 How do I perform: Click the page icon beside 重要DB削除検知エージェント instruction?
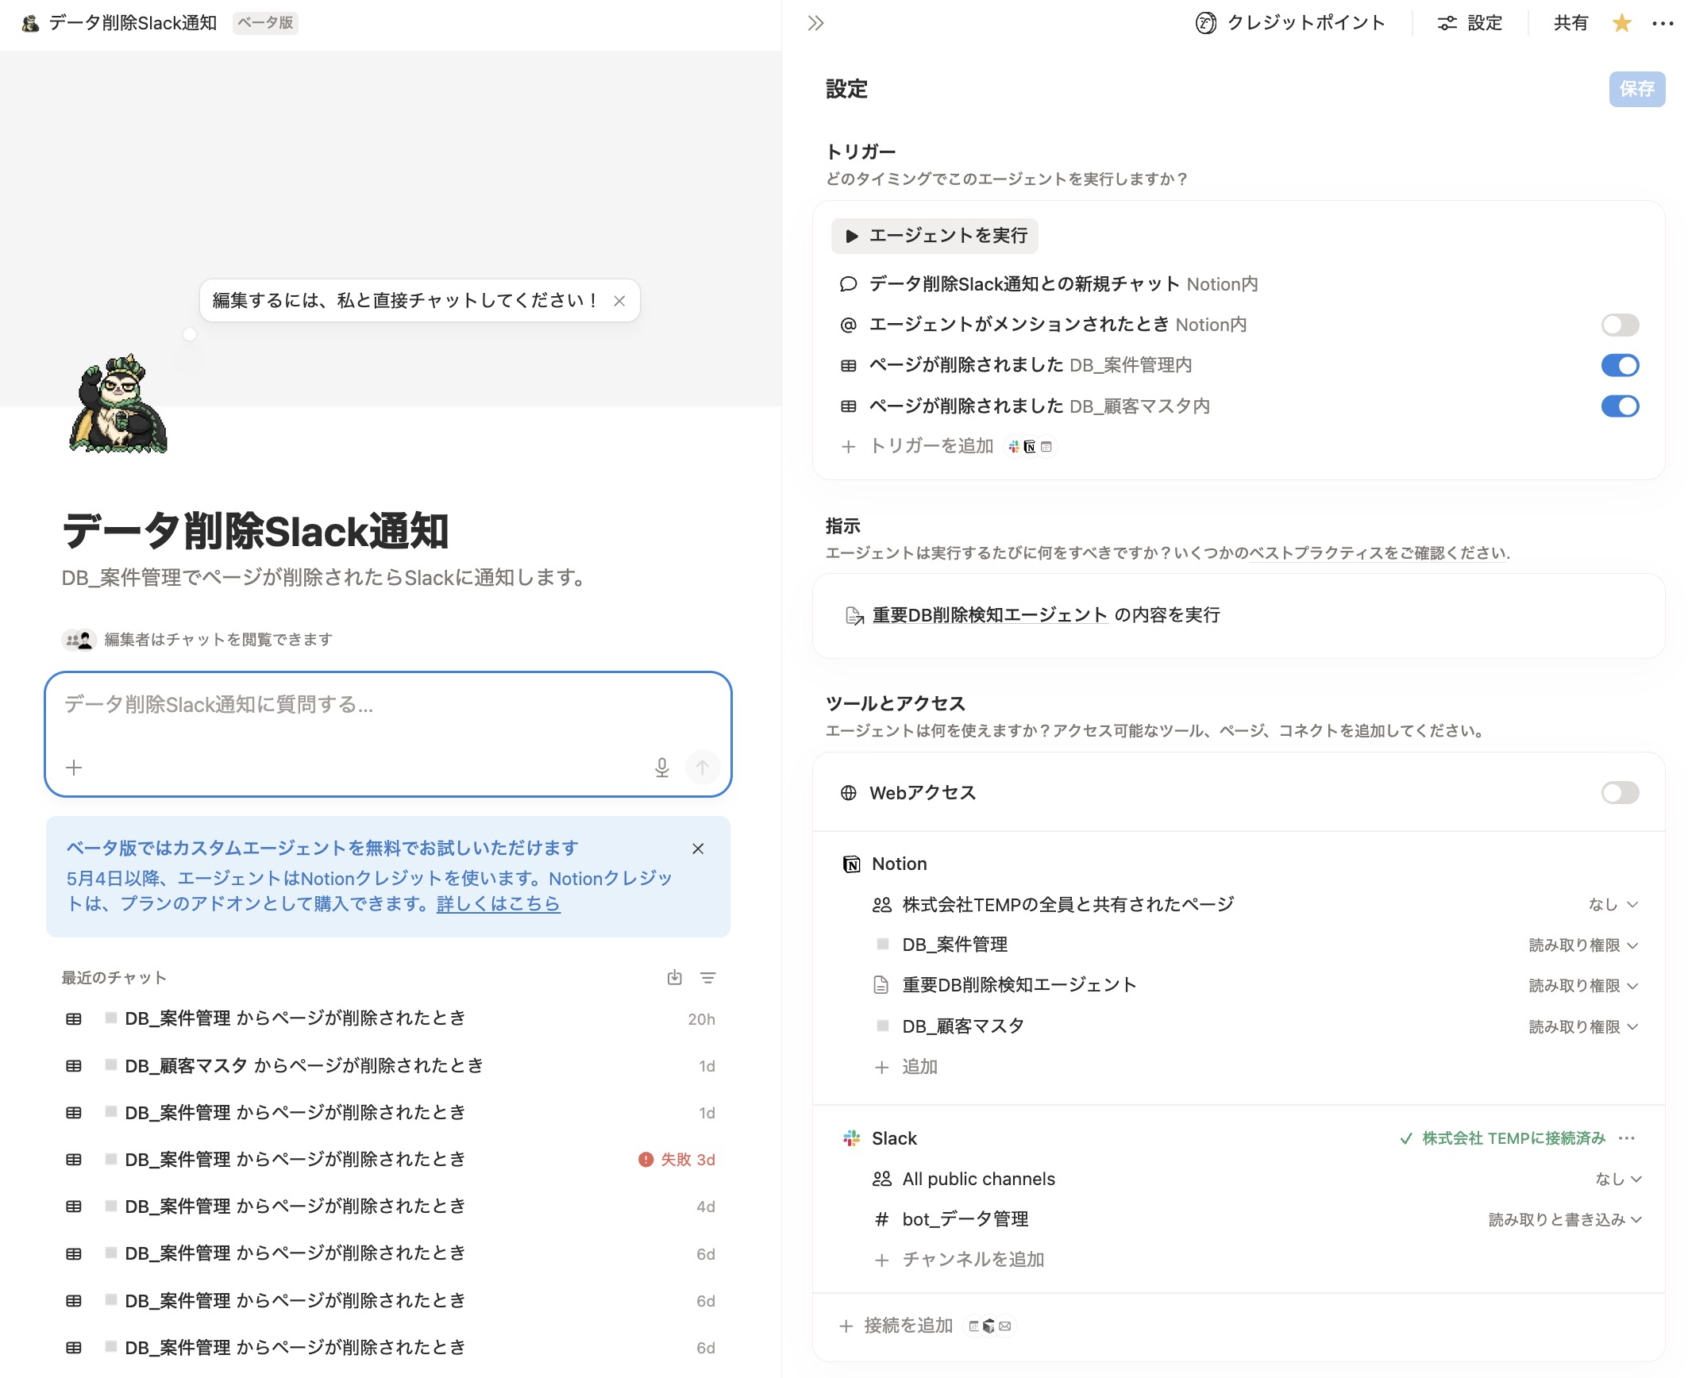click(x=854, y=616)
